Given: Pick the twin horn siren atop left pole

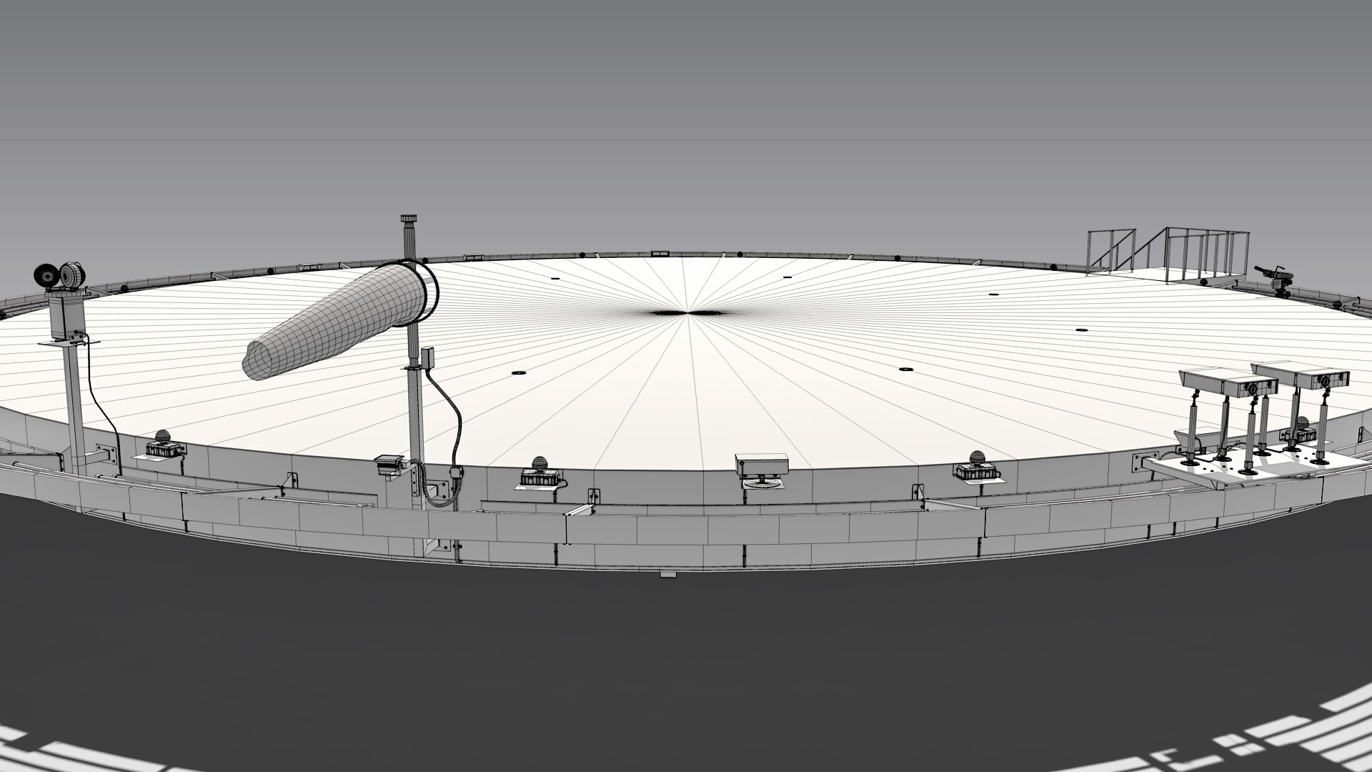Looking at the screenshot, I should pyautogui.click(x=60, y=276).
